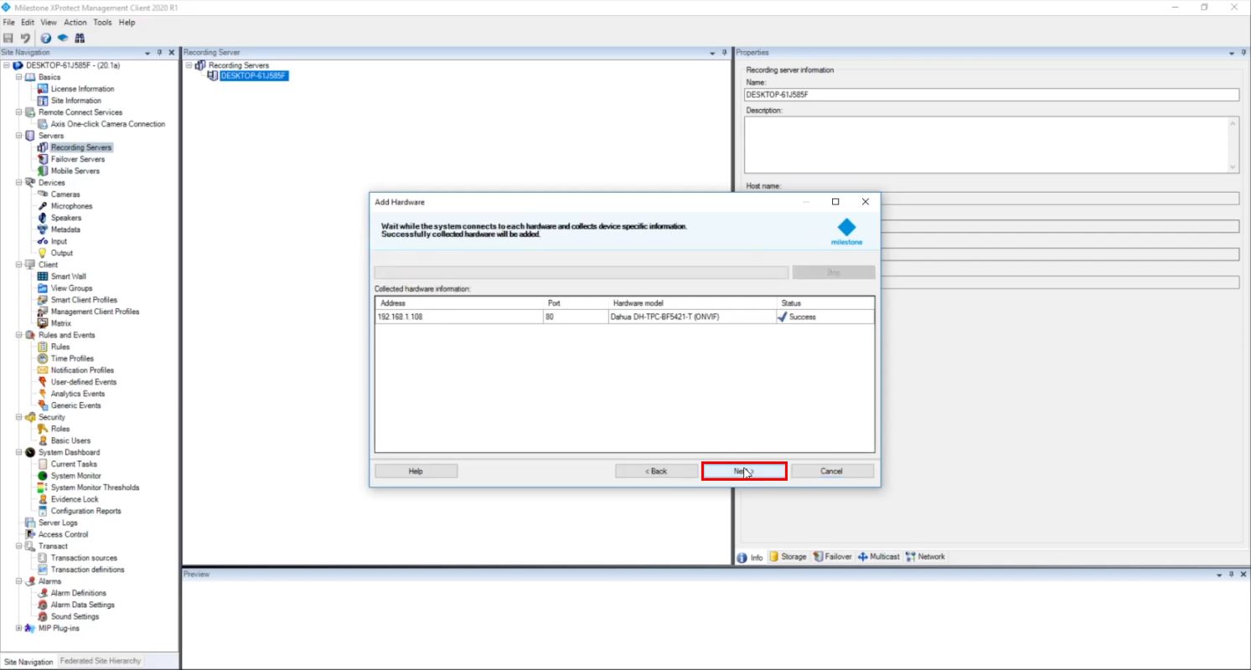
Task: Collapse Recording Servers in the middle pane
Action: point(189,65)
